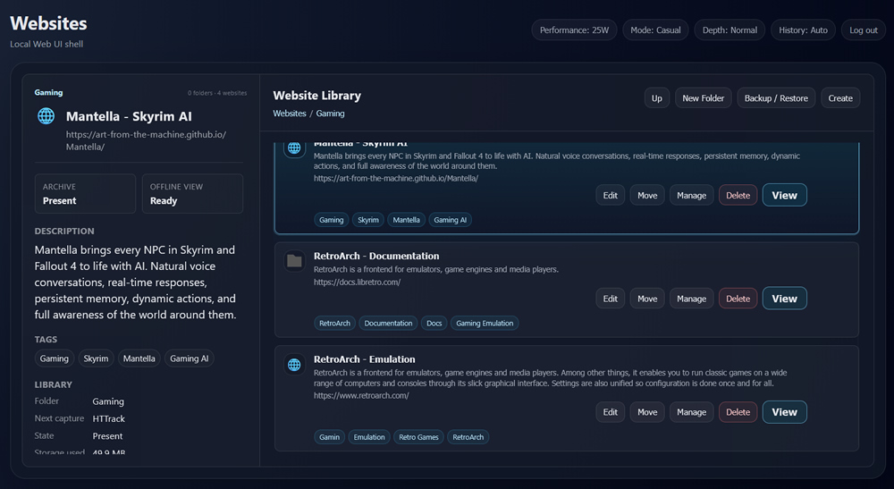Viewport: 894px width, 489px height.
Task: Switch the Mode: Casual setting
Action: (655, 30)
